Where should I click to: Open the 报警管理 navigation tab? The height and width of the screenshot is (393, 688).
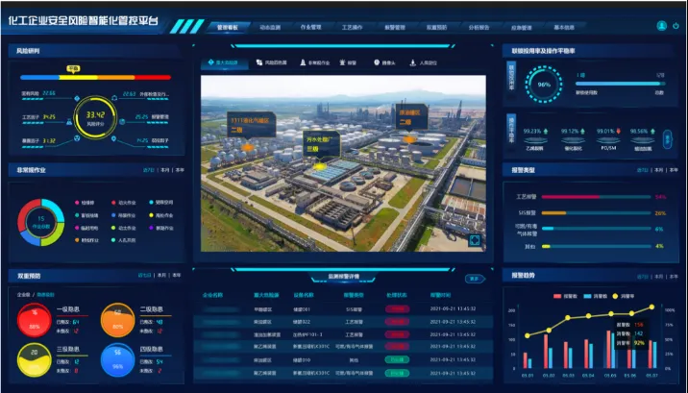point(395,28)
